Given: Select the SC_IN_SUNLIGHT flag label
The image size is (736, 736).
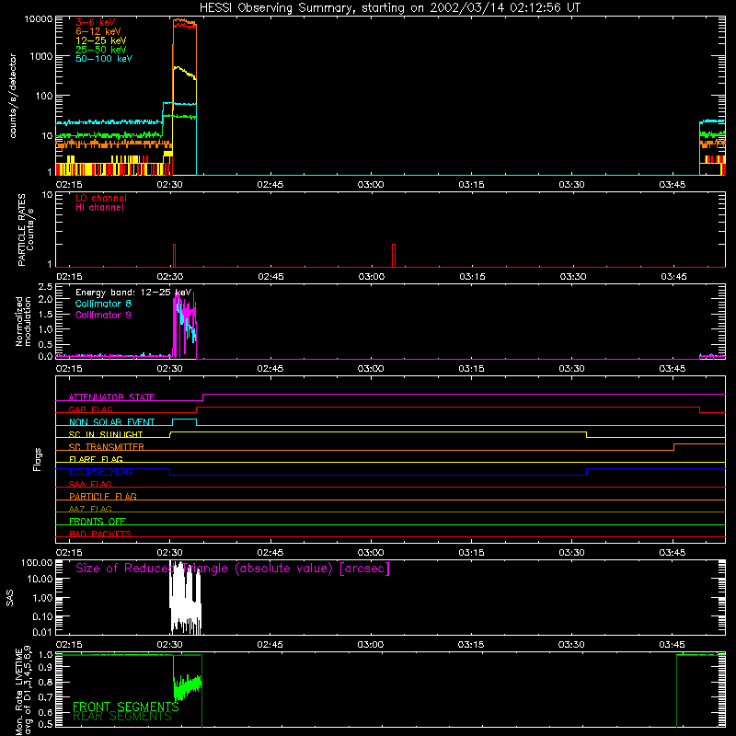Looking at the screenshot, I should 106,434.
